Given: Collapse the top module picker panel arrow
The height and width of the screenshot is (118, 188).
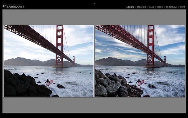Looking at the screenshot, I should [94, 3].
